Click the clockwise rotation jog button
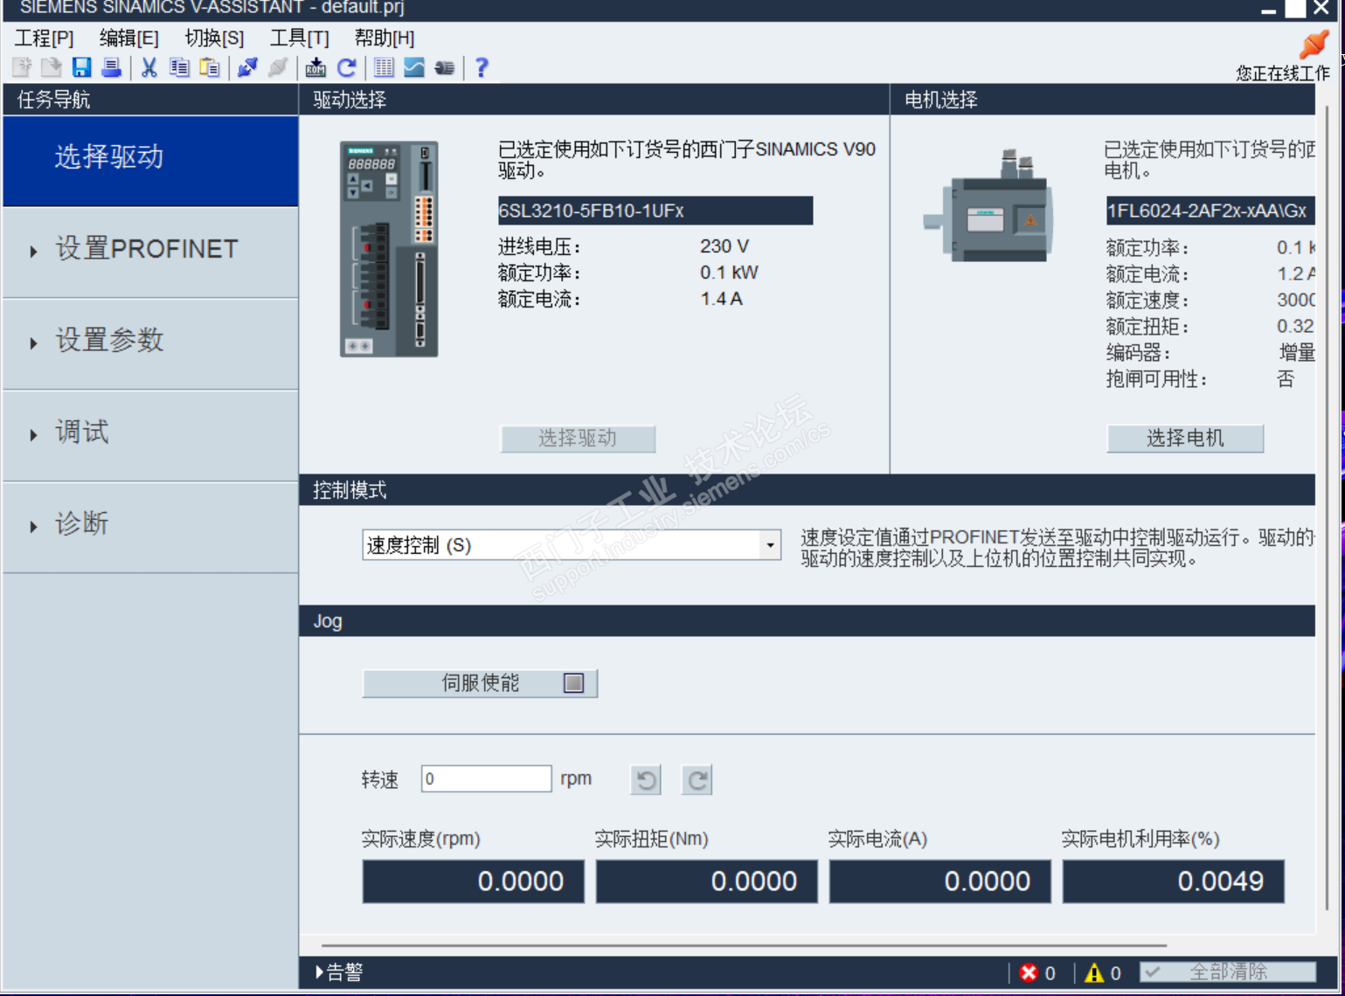1345x996 pixels. click(697, 779)
